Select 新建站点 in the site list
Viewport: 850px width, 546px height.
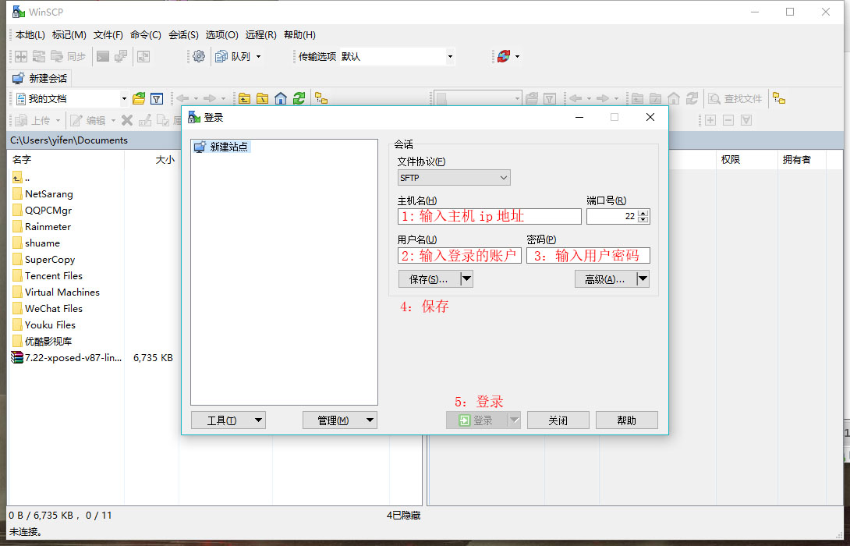[228, 147]
